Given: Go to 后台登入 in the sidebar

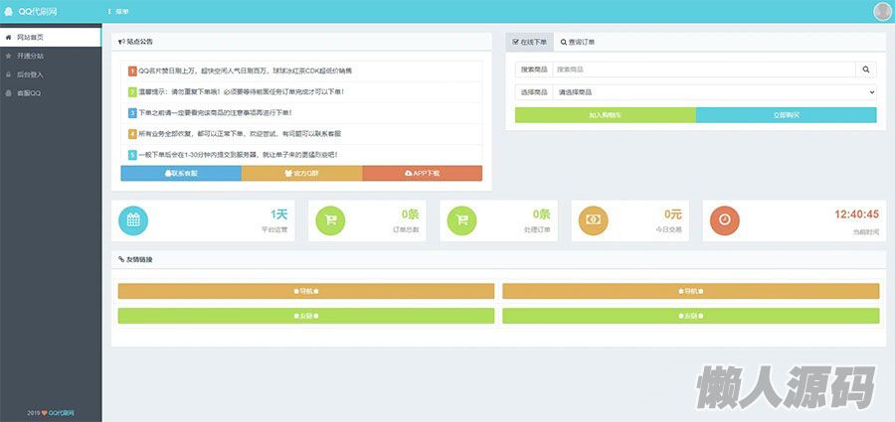Looking at the screenshot, I should click(30, 74).
